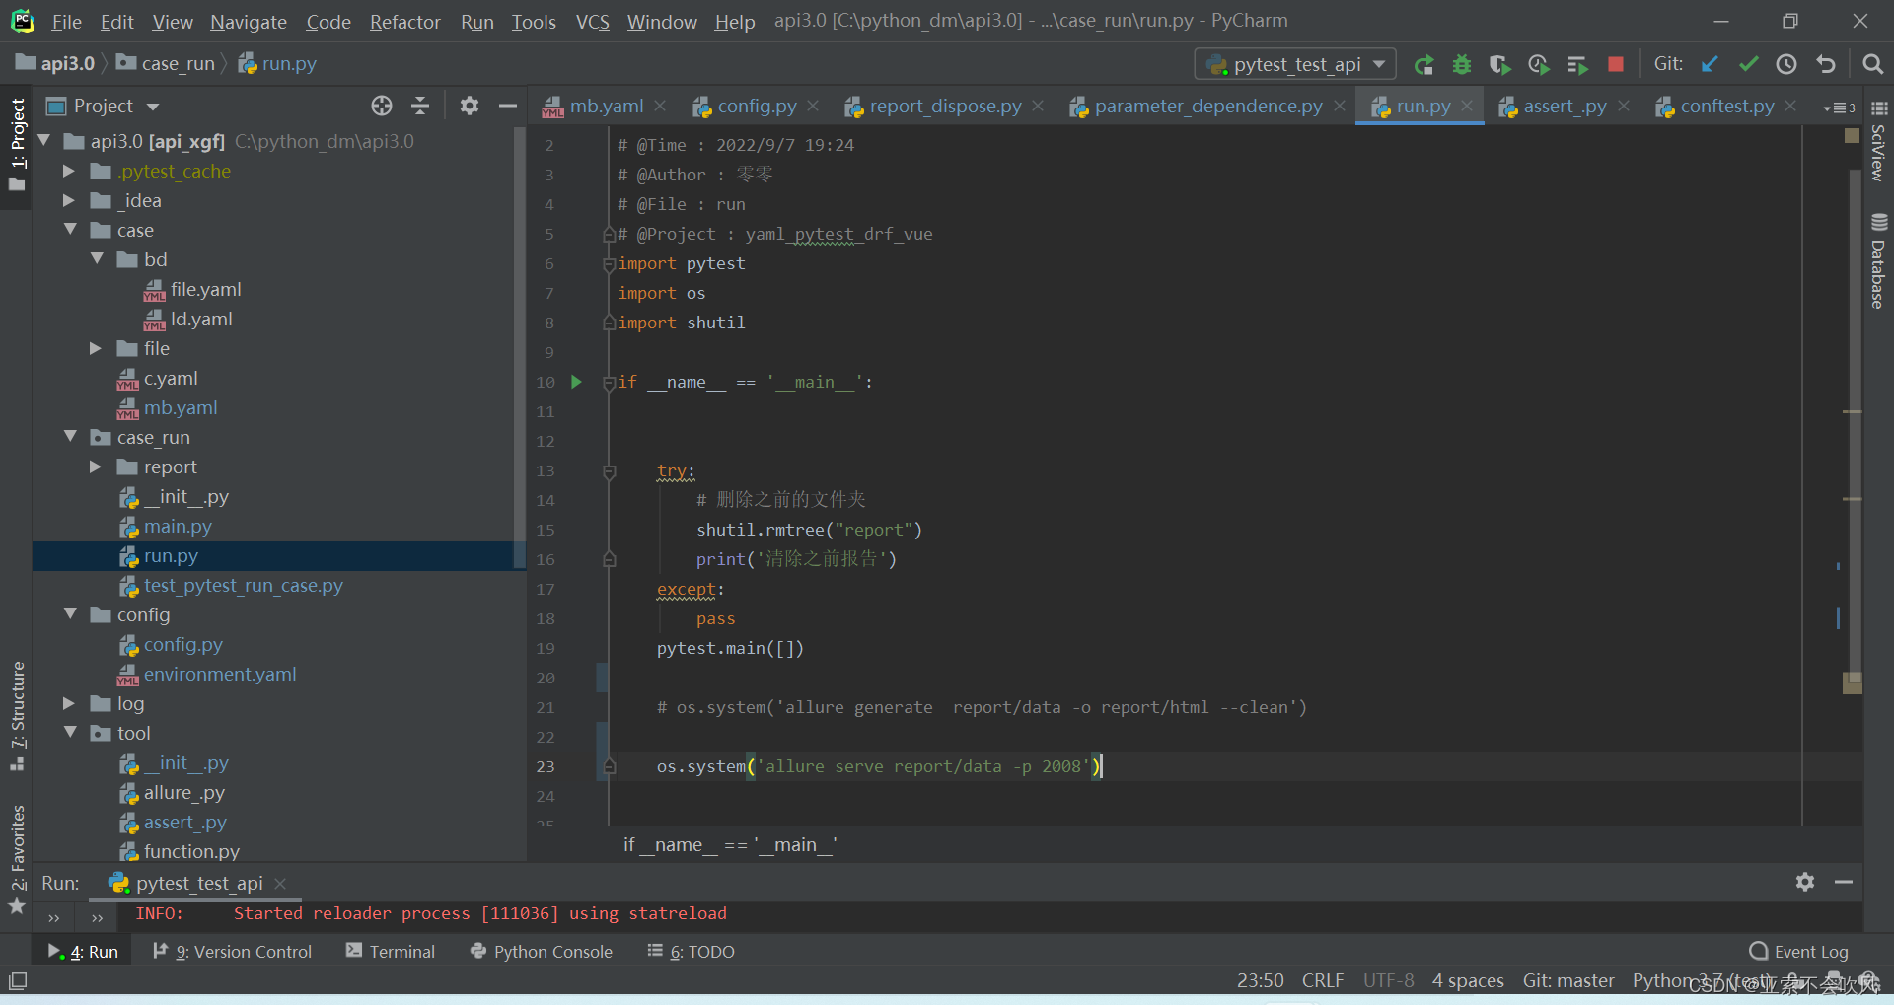
Task: Open the Python Console tool window
Action: [x=542, y=952]
